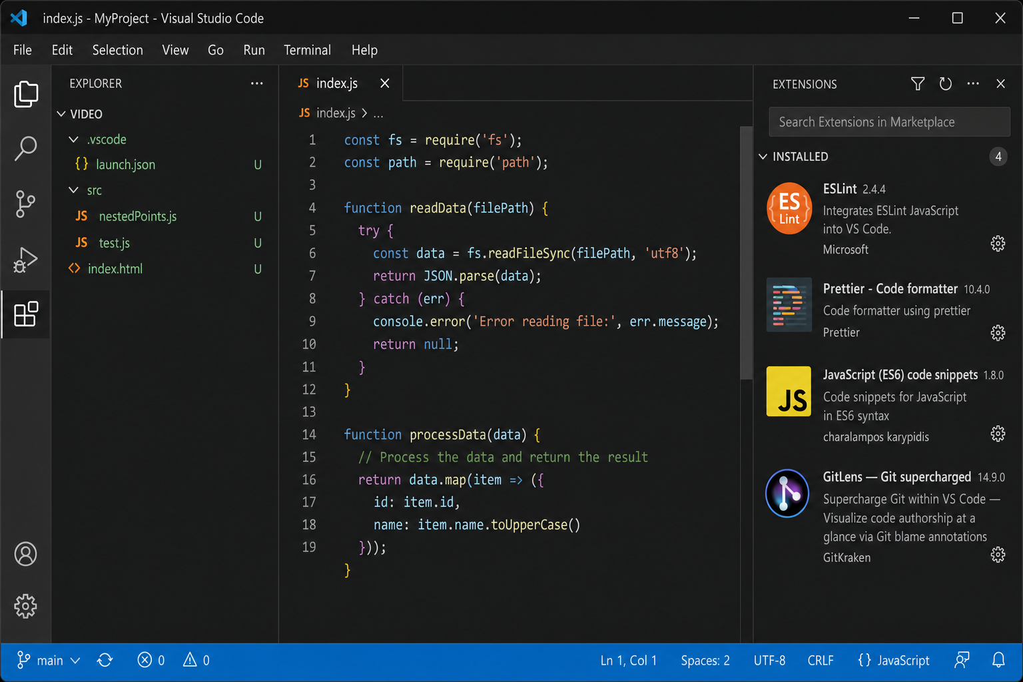Open ESLint extension title
Viewport: 1023px width, 682px height.
[840, 189]
